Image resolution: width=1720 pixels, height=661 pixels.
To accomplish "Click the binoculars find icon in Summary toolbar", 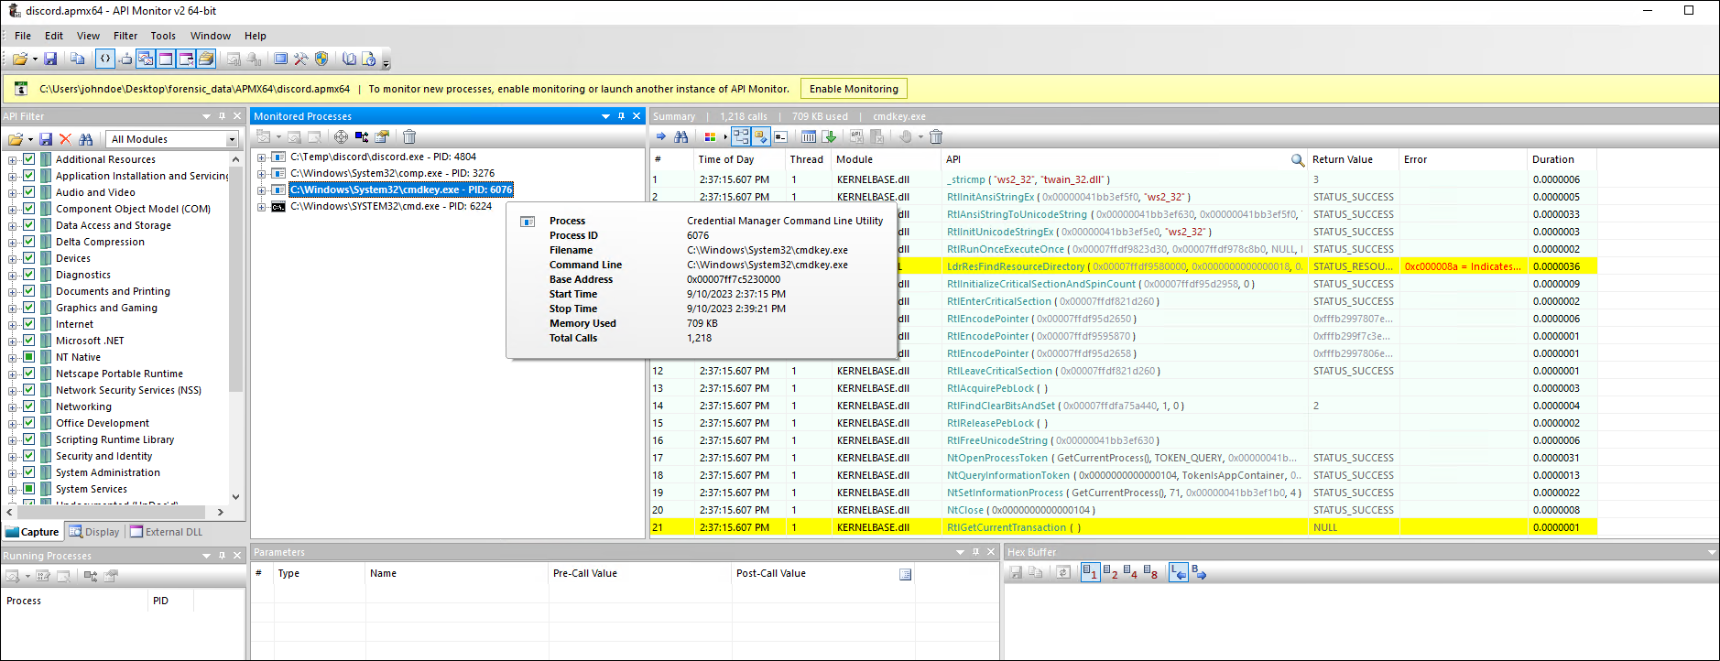I will 680,136.
